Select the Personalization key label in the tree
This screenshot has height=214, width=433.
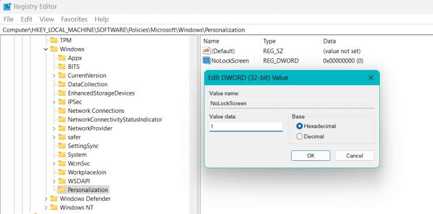point(88,190)
